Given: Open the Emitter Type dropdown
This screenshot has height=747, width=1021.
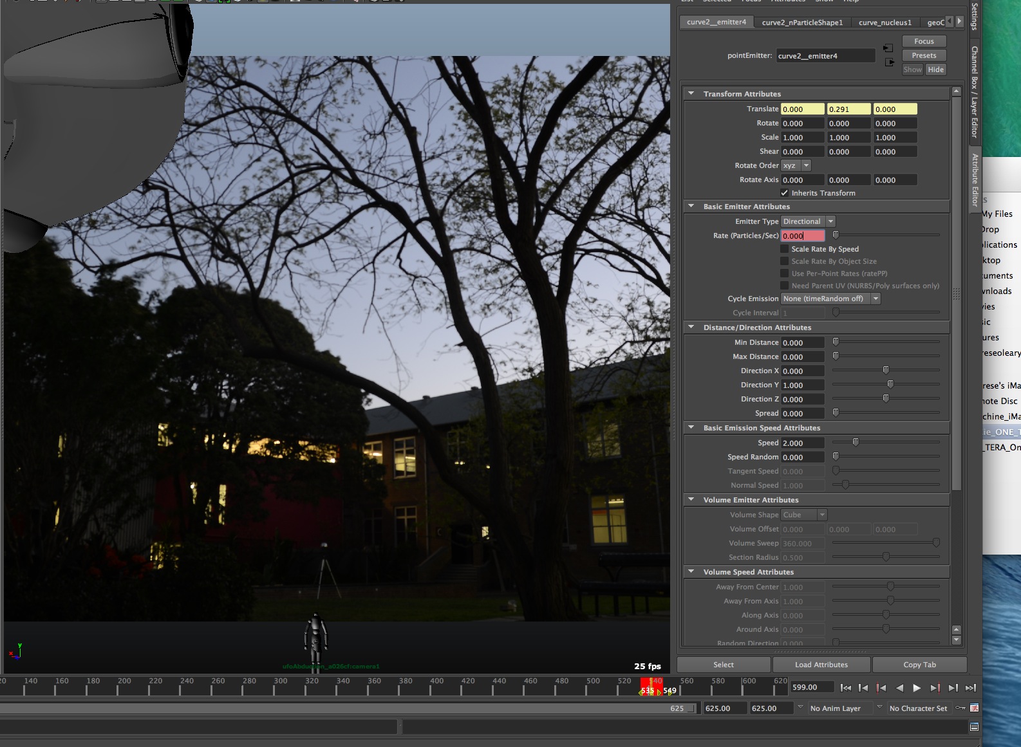Looking at the screenshot, I should point(808,221).
